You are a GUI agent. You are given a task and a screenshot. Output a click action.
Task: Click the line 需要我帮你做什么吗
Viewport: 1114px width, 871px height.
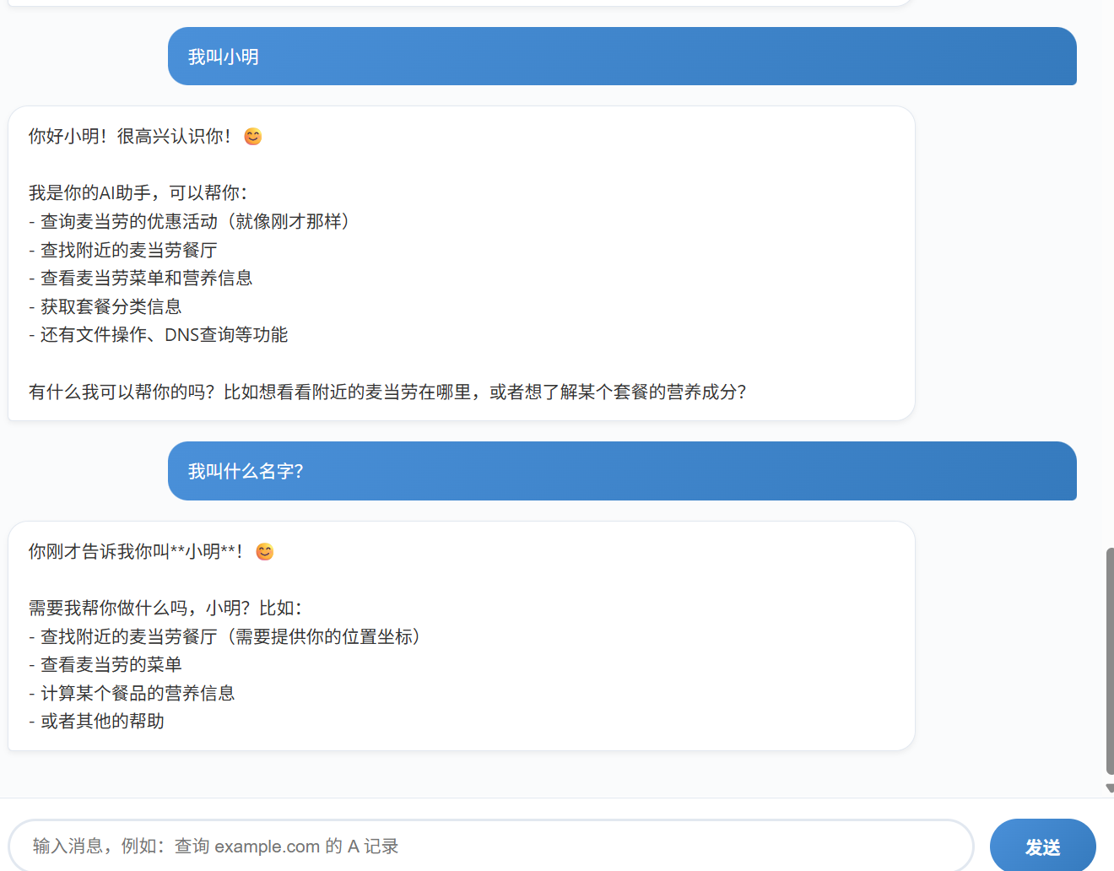pos(165,609)
